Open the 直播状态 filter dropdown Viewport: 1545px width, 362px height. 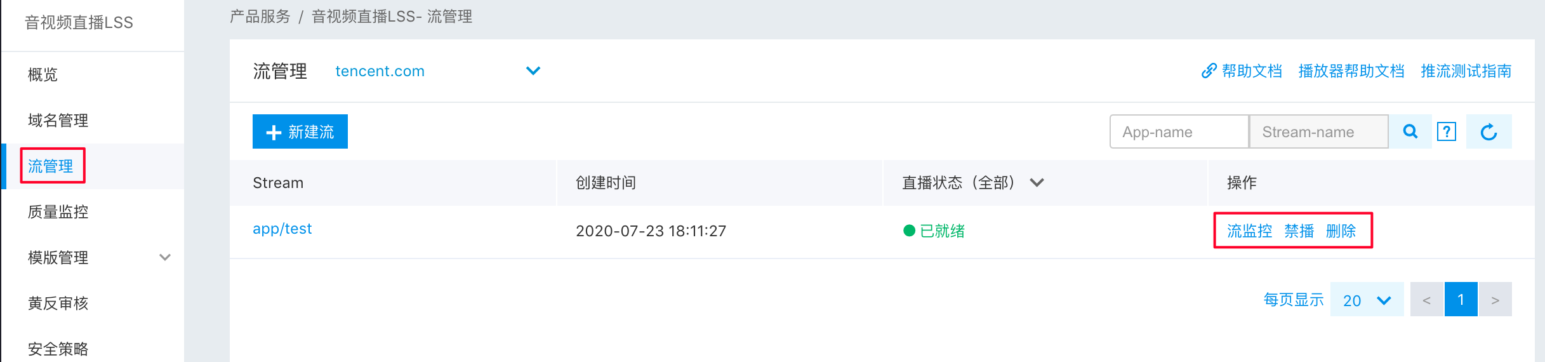click(1037, 183)
